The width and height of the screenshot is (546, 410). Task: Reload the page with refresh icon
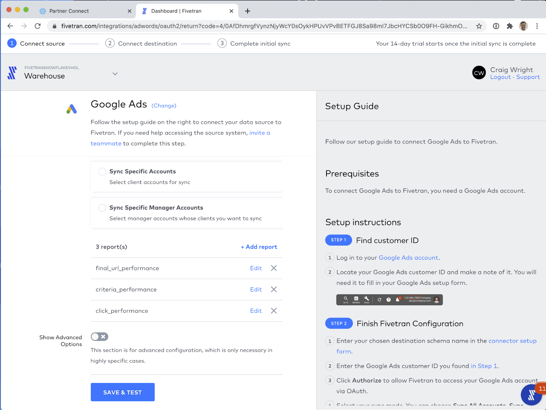tap(38, 26)
